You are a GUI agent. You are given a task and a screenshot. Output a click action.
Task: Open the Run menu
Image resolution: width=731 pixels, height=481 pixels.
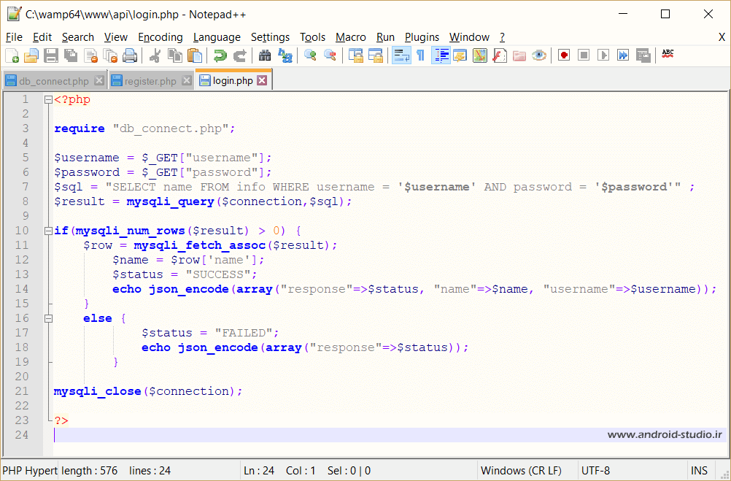coord(385,37)
